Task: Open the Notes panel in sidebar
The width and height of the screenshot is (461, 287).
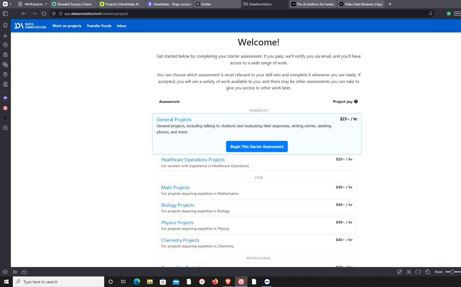Action: [5, 55]
